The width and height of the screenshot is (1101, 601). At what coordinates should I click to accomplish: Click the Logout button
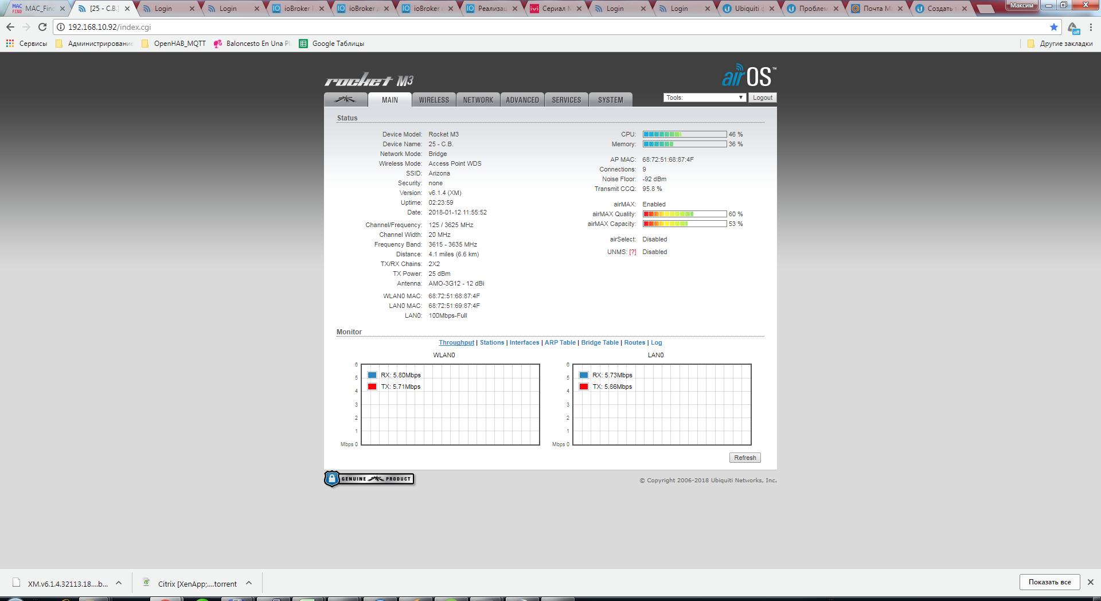coord(763,97)
